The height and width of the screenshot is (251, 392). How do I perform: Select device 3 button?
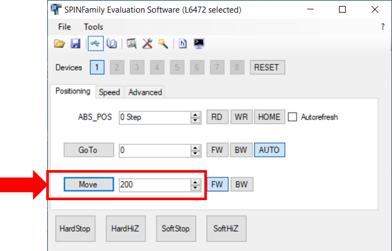click(x=137, y=67)
